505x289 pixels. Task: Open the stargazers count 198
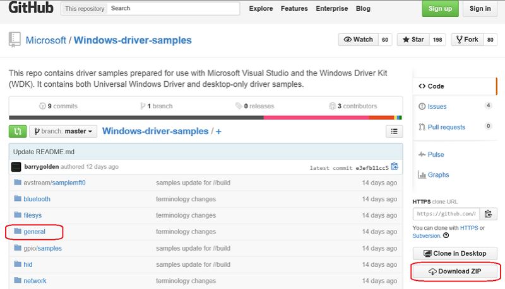[x=437, y=40]
